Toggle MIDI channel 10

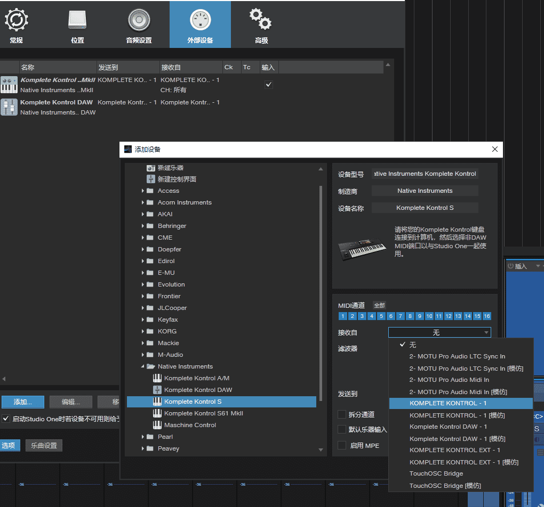[x=429, y=316]
